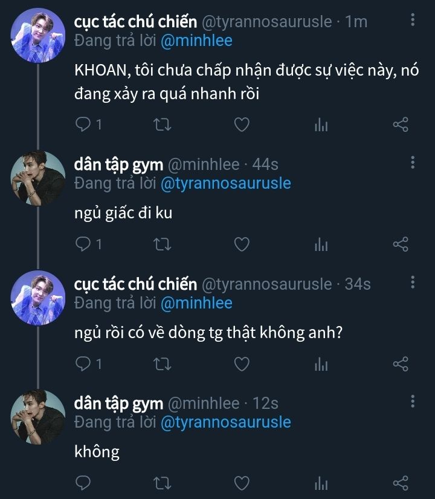Open more options for the 44s tweet
Image resolution: width=435 pixels, height=499 pixels.
tap(413, 162)
